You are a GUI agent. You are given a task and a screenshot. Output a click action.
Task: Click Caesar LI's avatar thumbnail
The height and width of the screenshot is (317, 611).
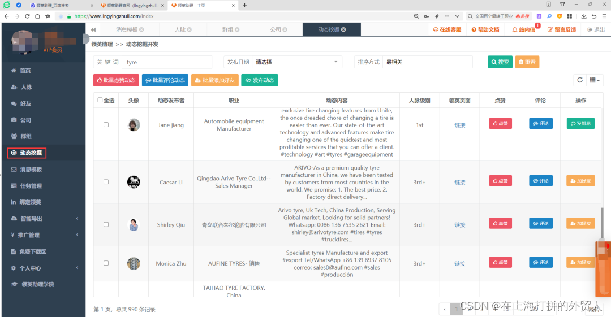pyautogui.click(x=134, y=182)
